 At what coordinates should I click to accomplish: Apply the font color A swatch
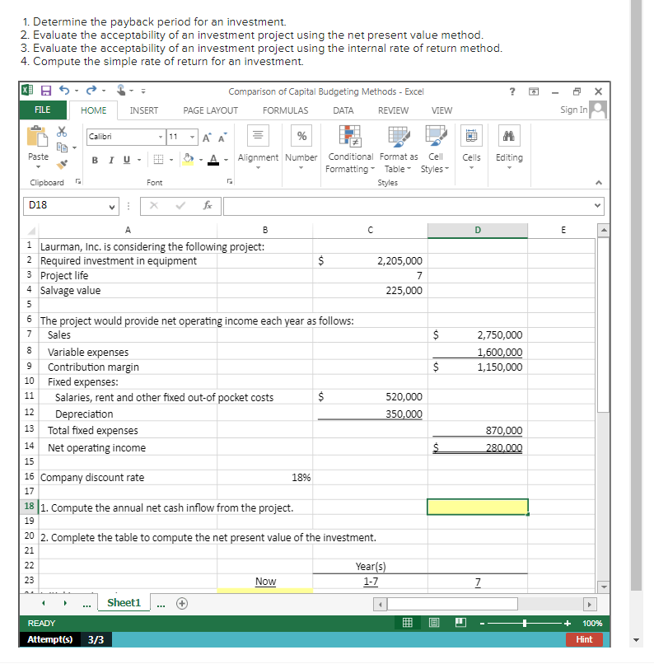pos(213,160)
